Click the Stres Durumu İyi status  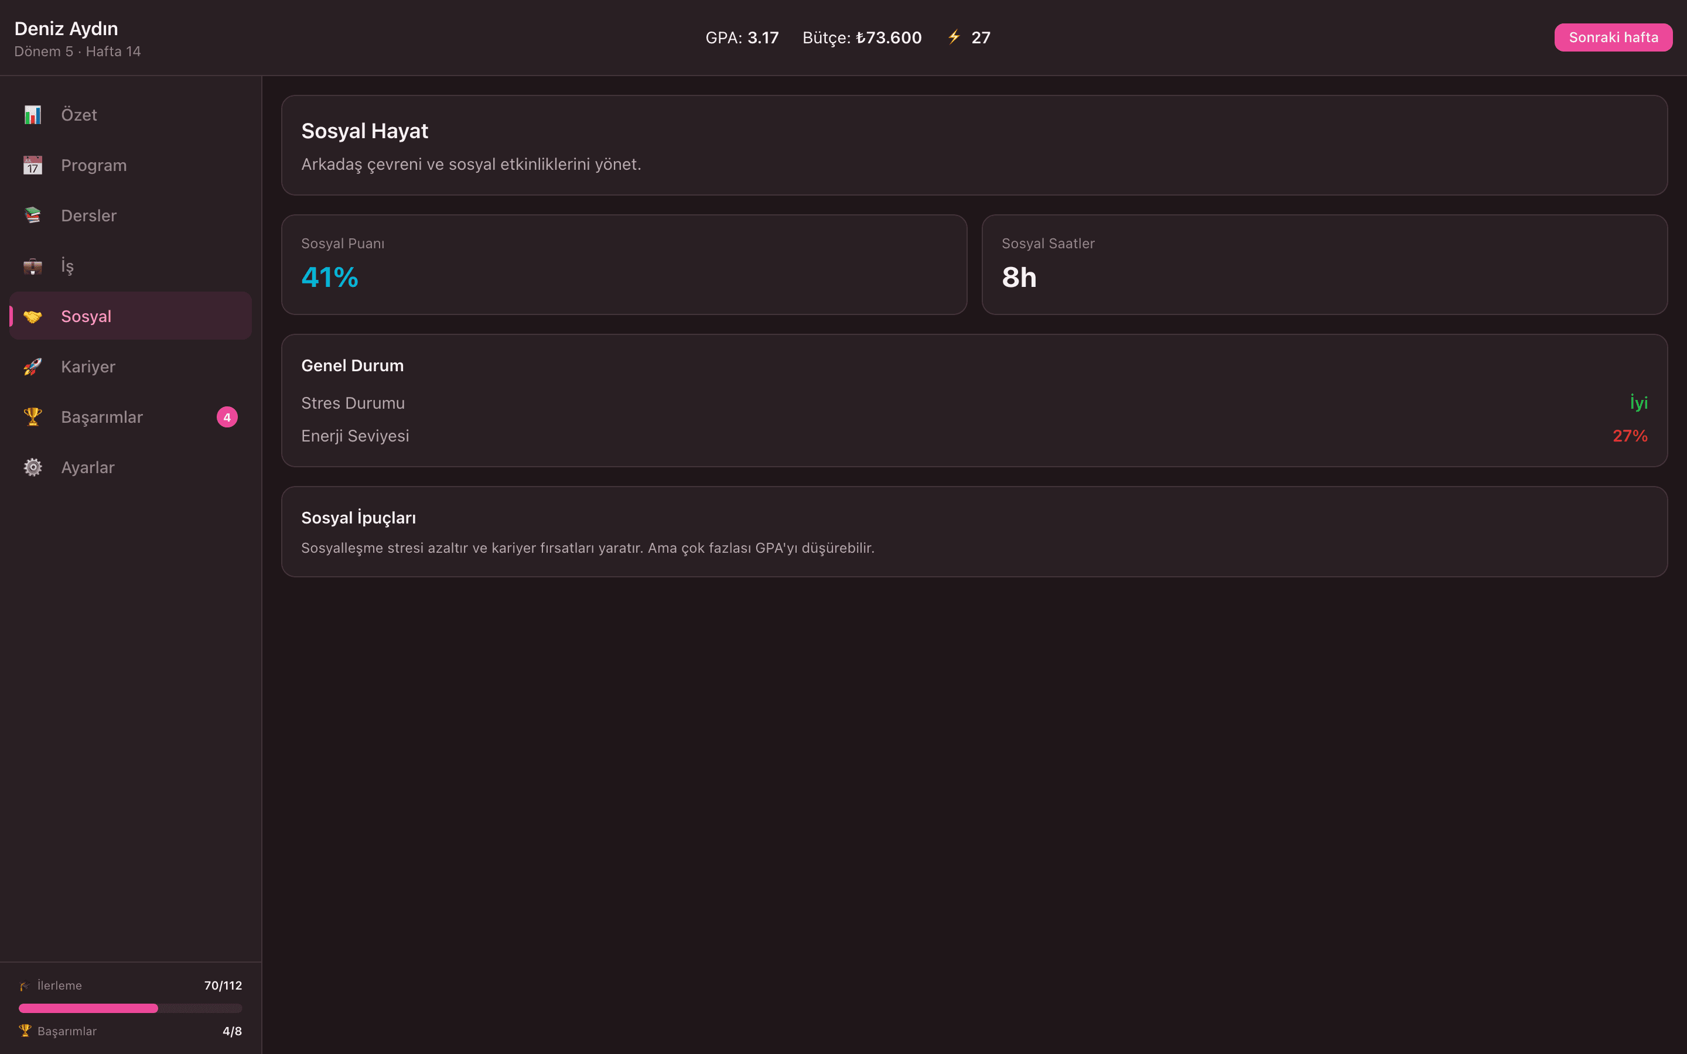1638,403
